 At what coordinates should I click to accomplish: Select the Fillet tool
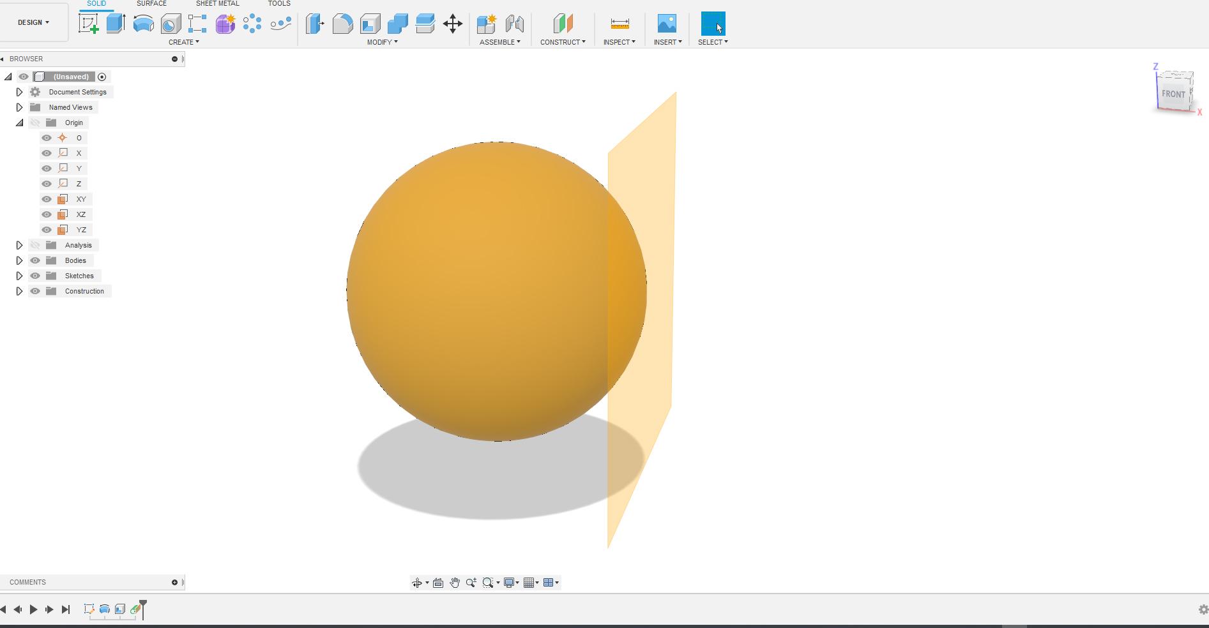point(343,24)
